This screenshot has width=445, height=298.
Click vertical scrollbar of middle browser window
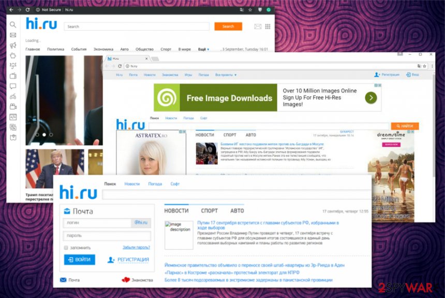point(434,125)
